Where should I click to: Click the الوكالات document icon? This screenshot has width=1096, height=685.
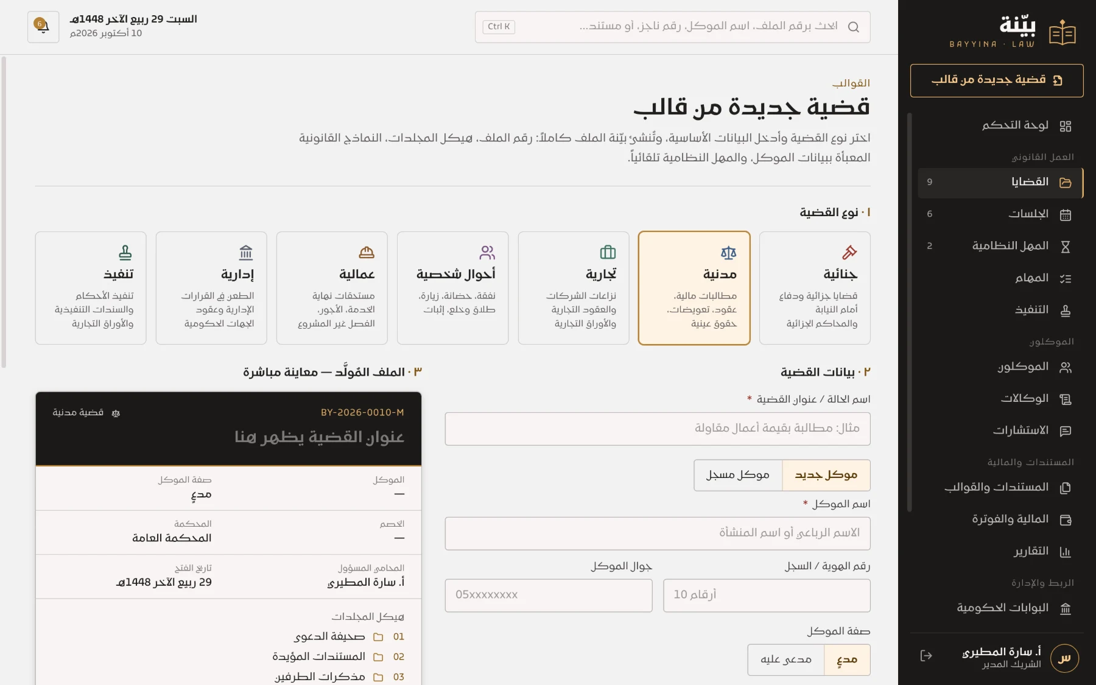1066,399
